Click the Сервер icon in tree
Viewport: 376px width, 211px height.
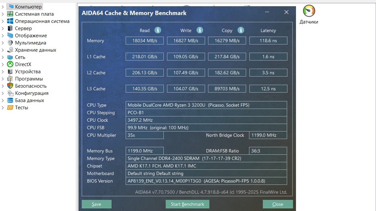point(10,28)
